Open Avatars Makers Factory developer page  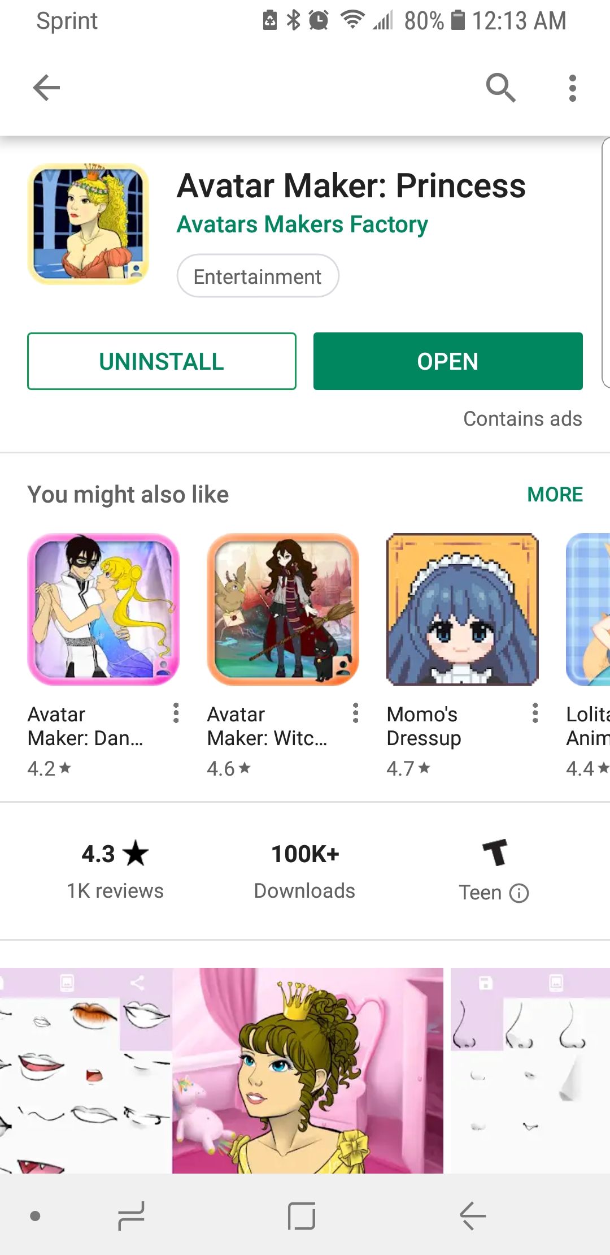pyautogui.click(x=302, y=224)
